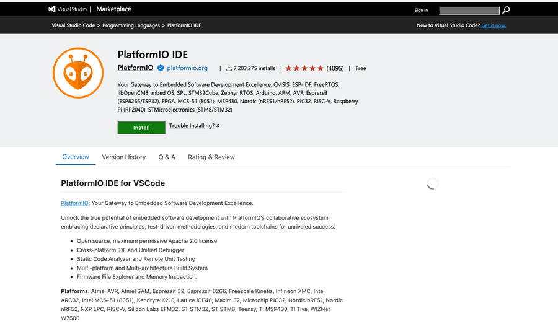The image size is (558, 329).
Task: Click the search magnifier icon
Action: click(506, 10)
